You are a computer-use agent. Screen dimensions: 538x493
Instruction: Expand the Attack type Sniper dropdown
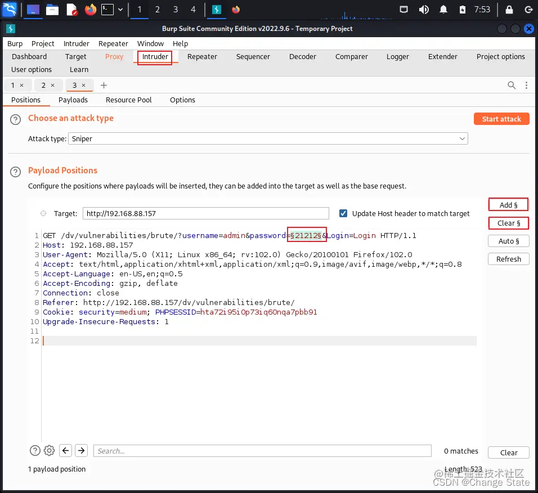point(268,138)
